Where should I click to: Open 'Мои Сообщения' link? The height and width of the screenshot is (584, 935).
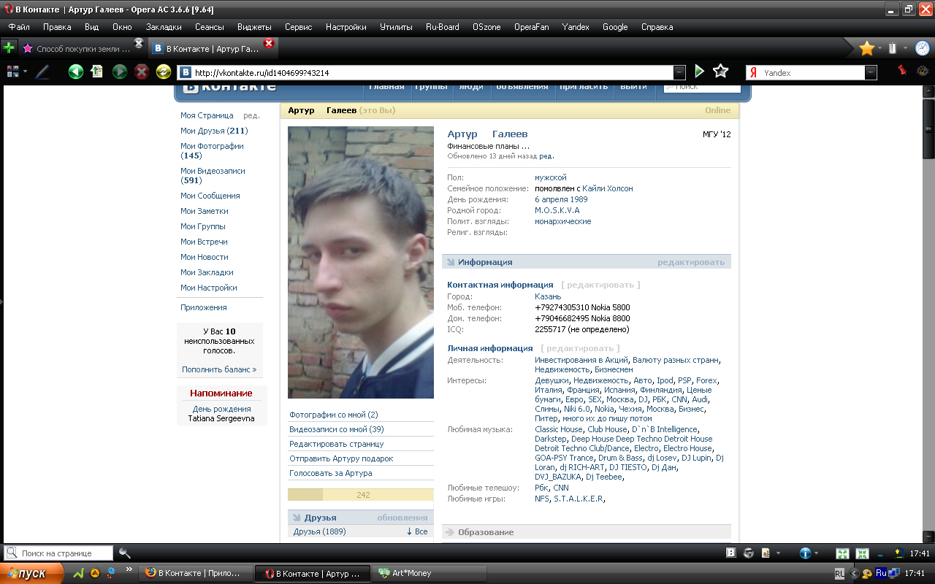click(210, 196)
